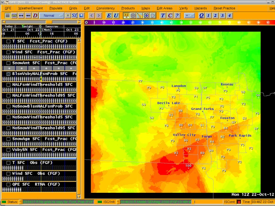The width and height of the screenshot is (275, 206).
Task: Toggle the NoSnowWindThreshold5 SFC checkbox
Action: pos(8,117)
